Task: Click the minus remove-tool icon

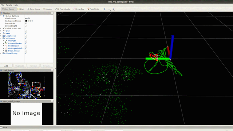Action: point(109,9)
